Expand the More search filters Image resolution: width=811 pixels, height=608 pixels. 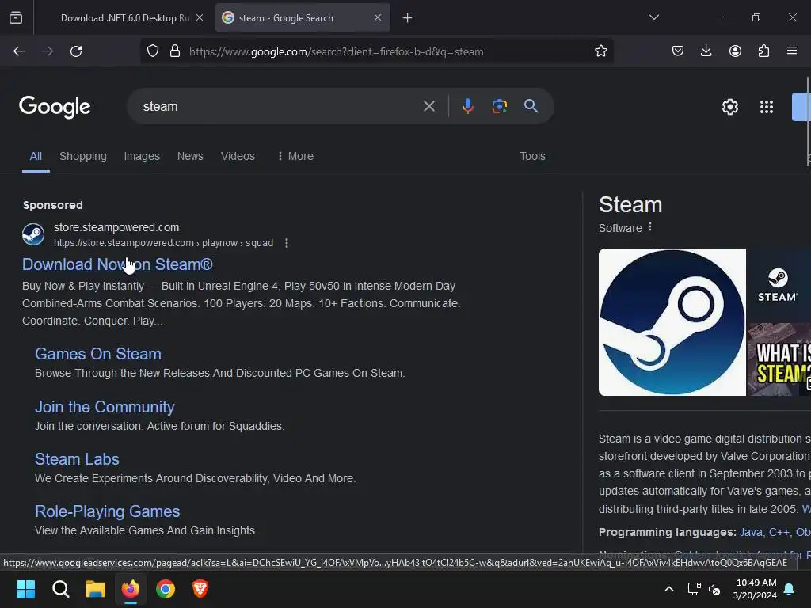point(295,156)
